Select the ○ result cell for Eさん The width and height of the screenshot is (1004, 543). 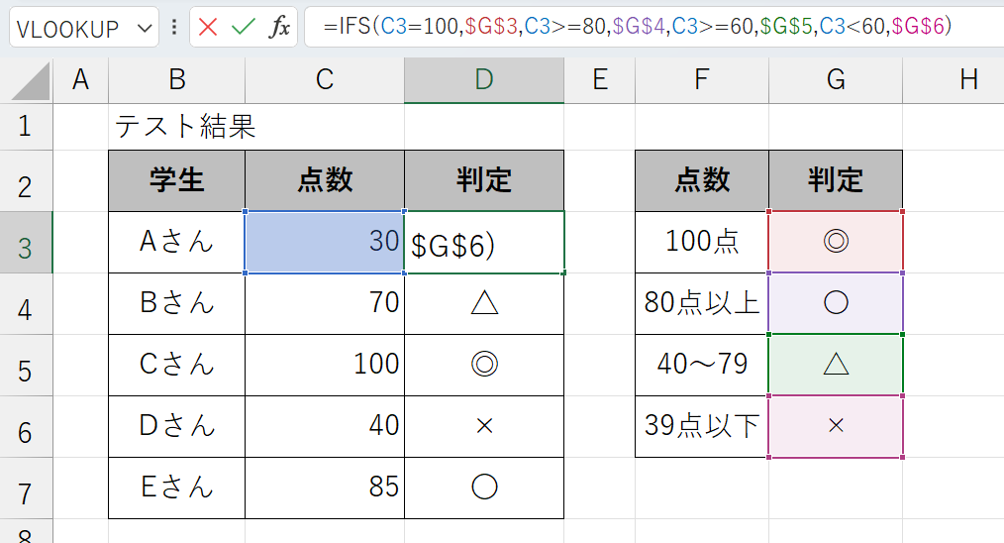tap(484, 488)
